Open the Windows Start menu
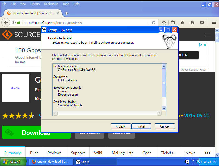This screenshot has width=219, height=166. (13, 162)
